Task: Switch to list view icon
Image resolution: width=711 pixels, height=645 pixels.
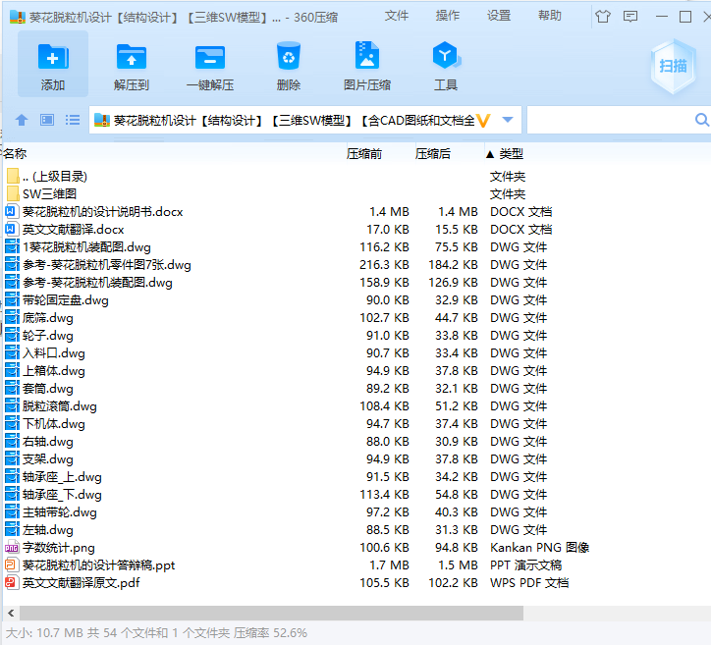Action: click(x=73, y=120)
